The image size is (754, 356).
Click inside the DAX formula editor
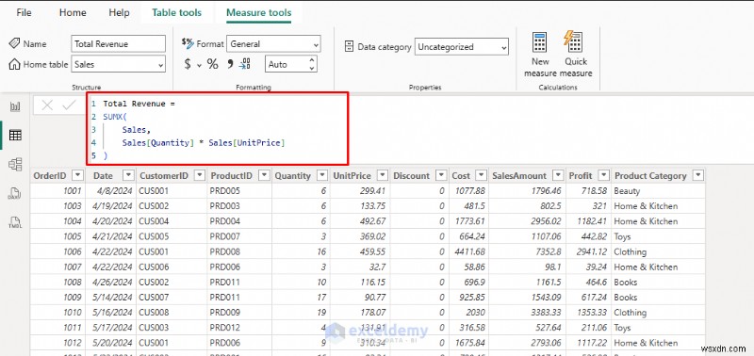[218, 129]
